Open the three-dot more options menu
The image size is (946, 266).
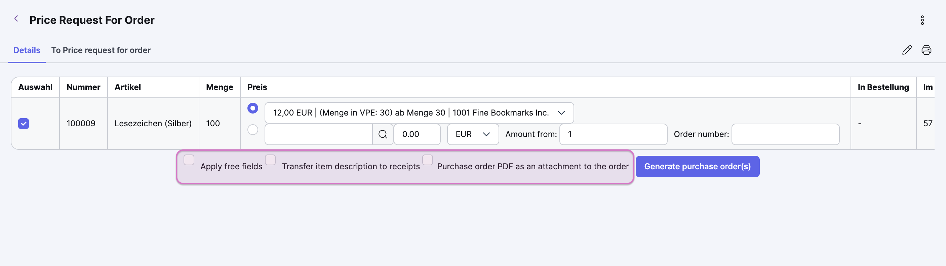[x=922, y=20]
